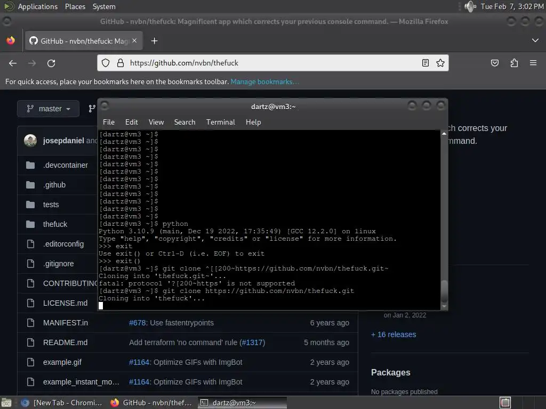Open .editorconfig file
This screenshot has width=546, height=409.
click(x=63, y=244)
